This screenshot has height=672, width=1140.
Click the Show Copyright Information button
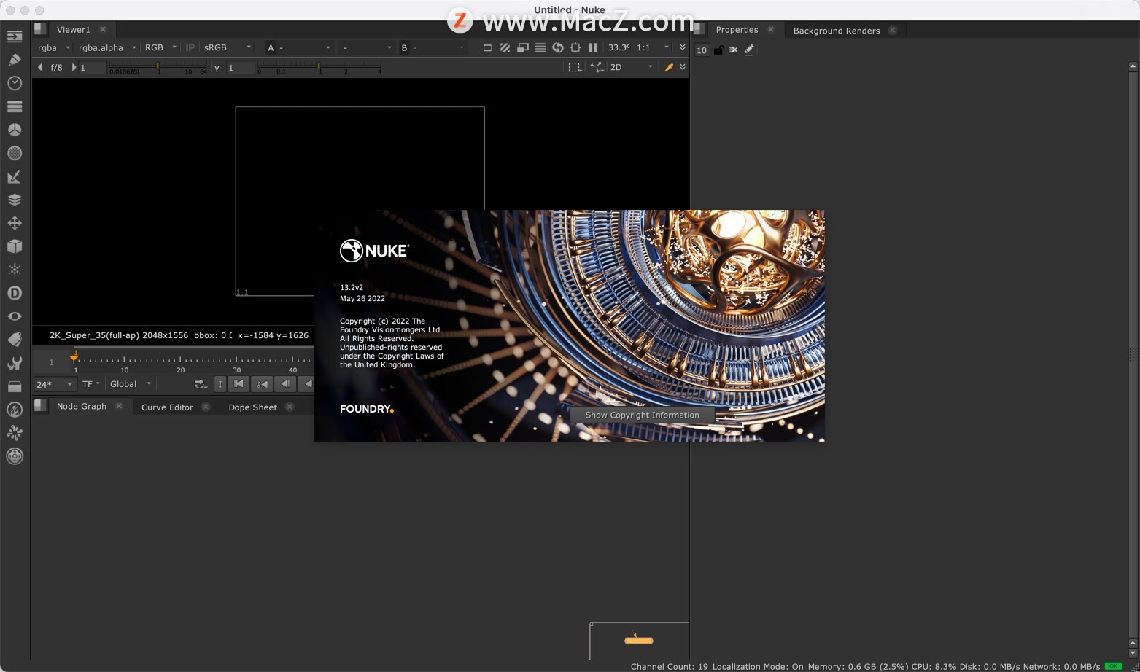642,415
